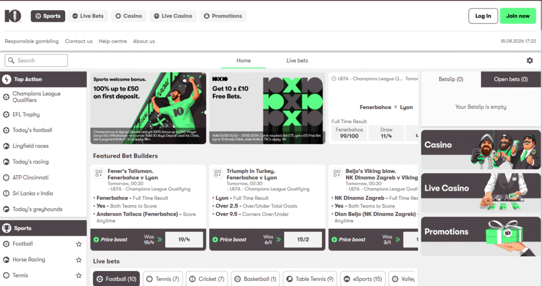Filter live bets by Cricket (7)

coord(207,279)
